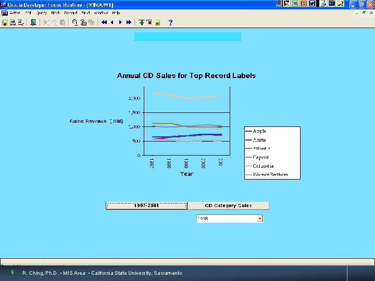Click the 500 y-axis tick label
The image size is (375, 281).
[x=136, y=141]
